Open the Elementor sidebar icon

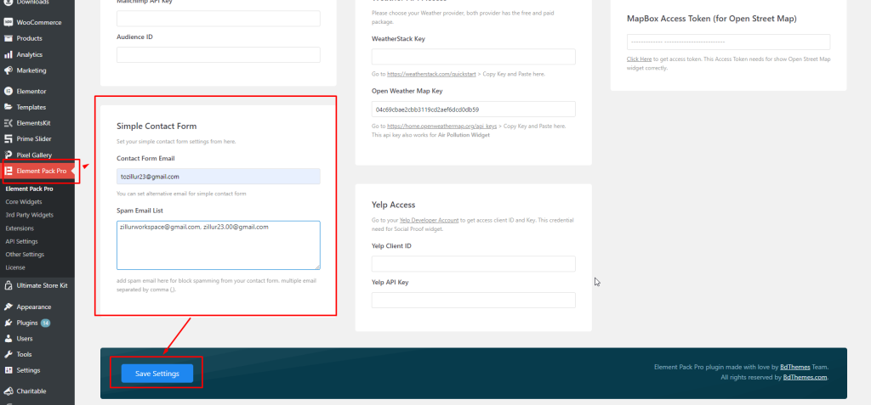point(9,92)
